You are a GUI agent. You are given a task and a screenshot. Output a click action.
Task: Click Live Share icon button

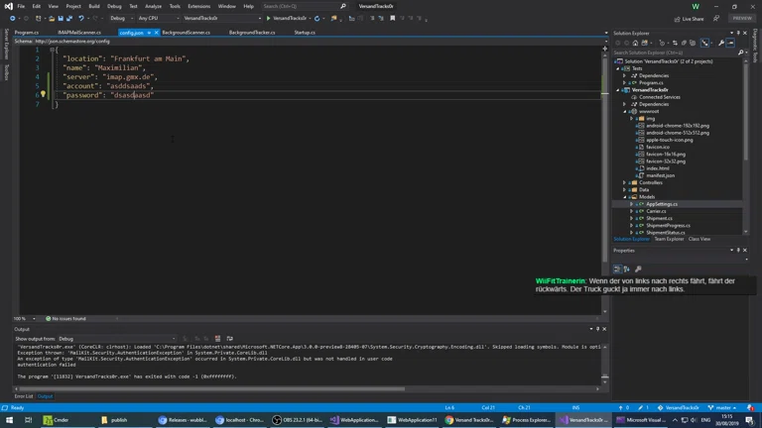click(x=690, y=19)
